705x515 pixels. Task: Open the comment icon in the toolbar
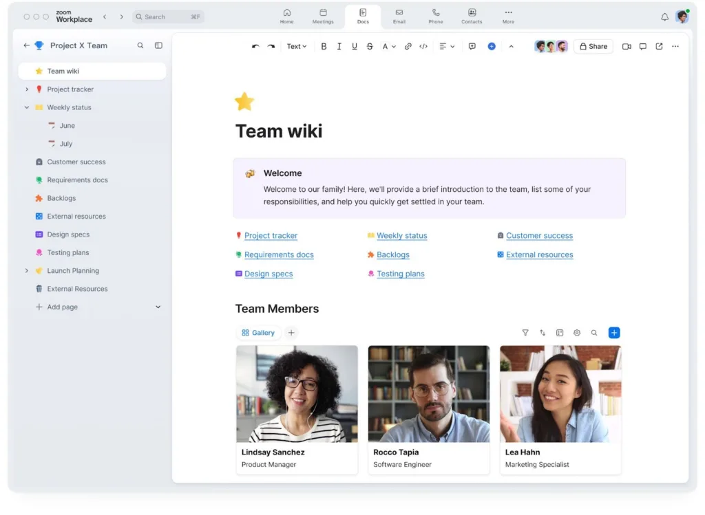471,46
